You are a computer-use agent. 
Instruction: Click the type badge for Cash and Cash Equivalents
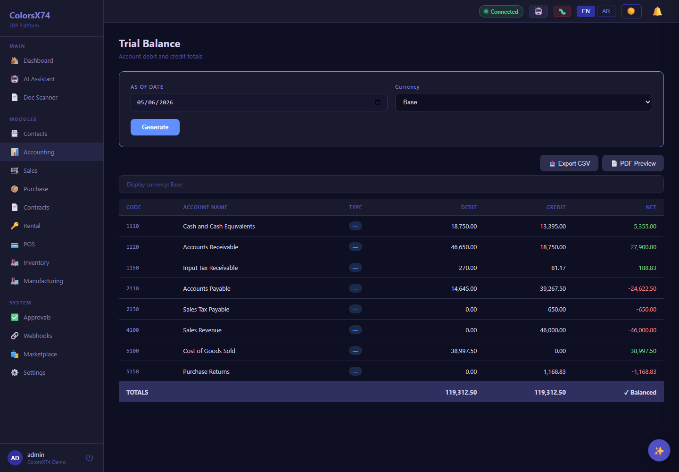(356, 226)
